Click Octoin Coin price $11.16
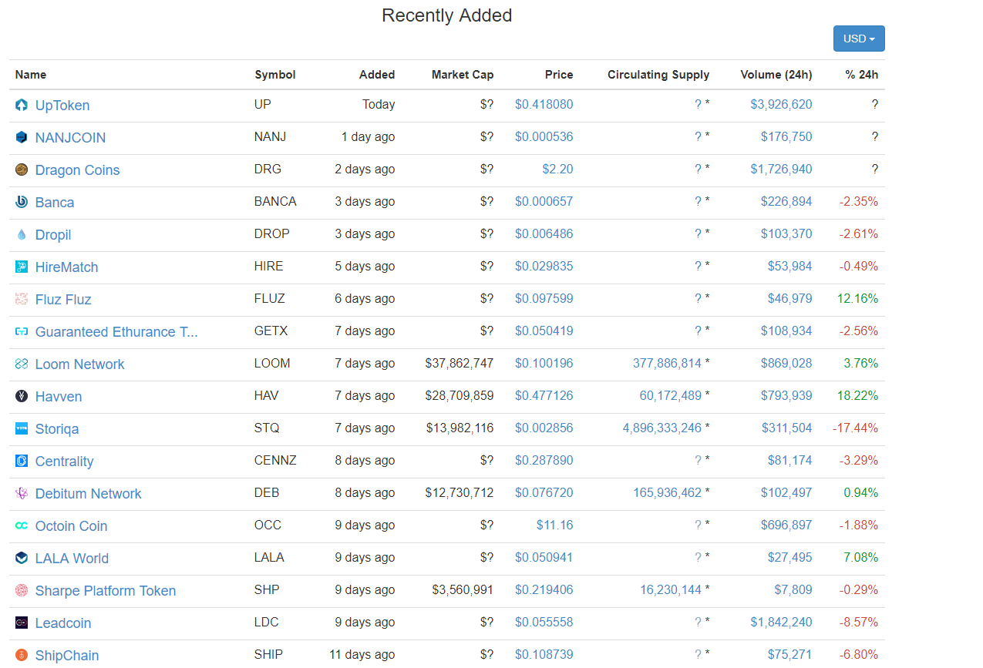This screenshot has height=668, width=983. (555, 525)
